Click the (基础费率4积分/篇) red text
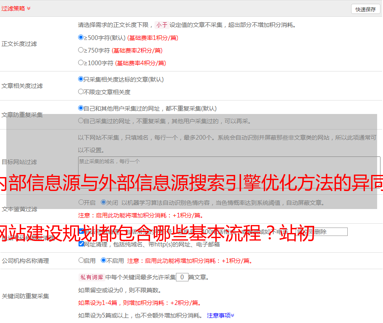 140,63
